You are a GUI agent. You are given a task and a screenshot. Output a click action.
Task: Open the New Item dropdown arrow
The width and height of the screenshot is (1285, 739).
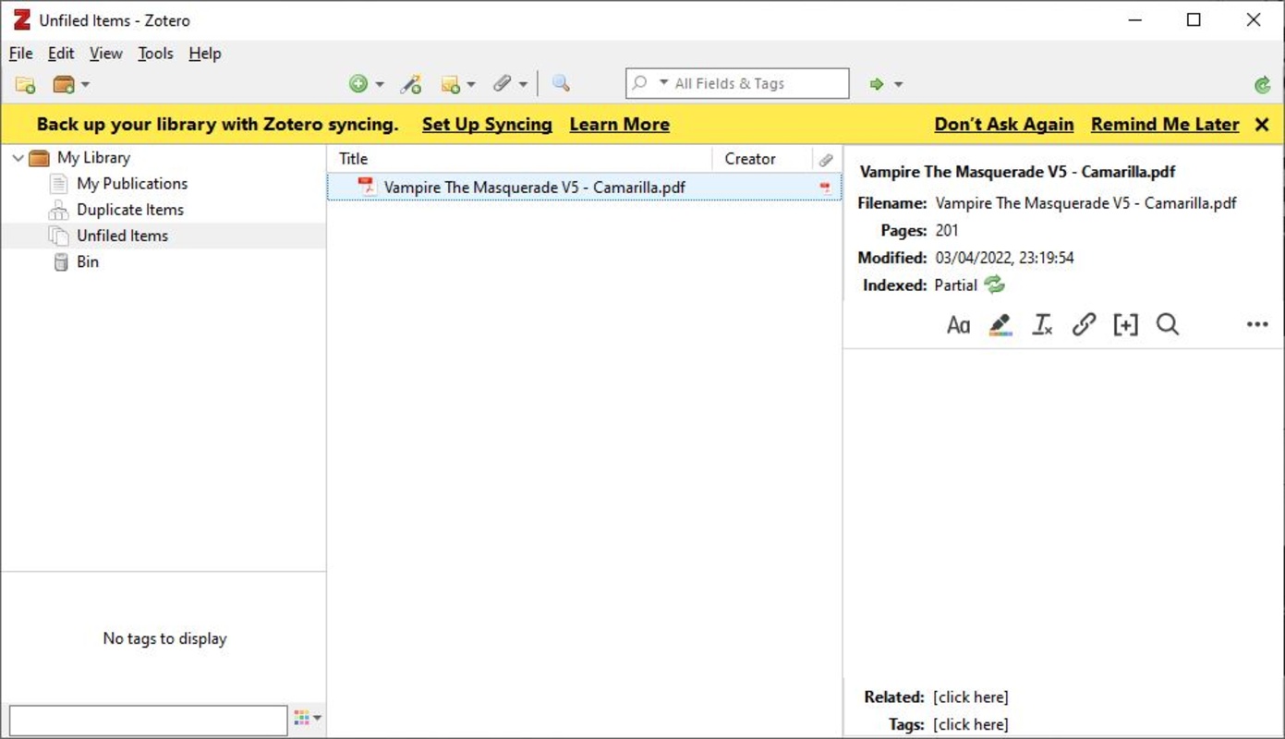(379, 85)
